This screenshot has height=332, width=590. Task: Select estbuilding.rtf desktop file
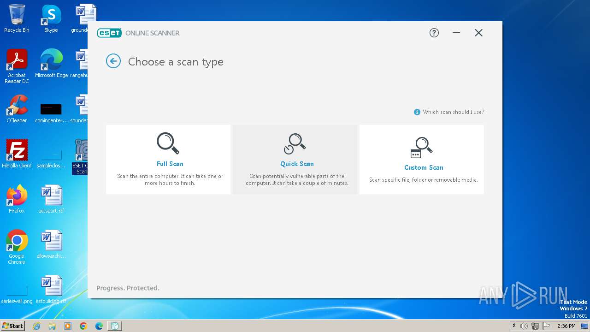coord(51,290)
